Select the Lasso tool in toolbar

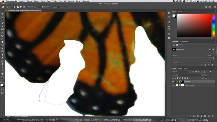pos(2,20)
